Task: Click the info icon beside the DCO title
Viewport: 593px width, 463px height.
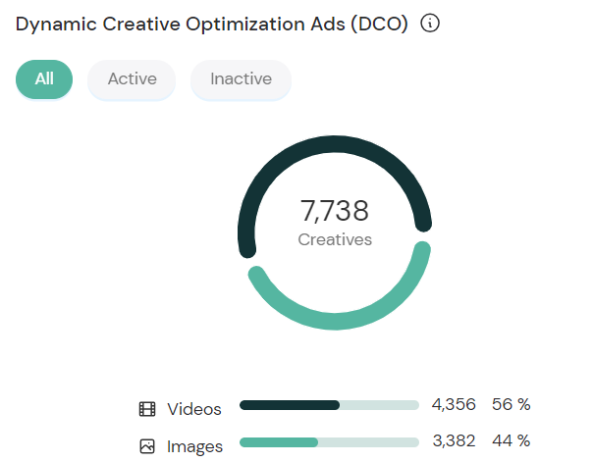Action: [429, 25]
